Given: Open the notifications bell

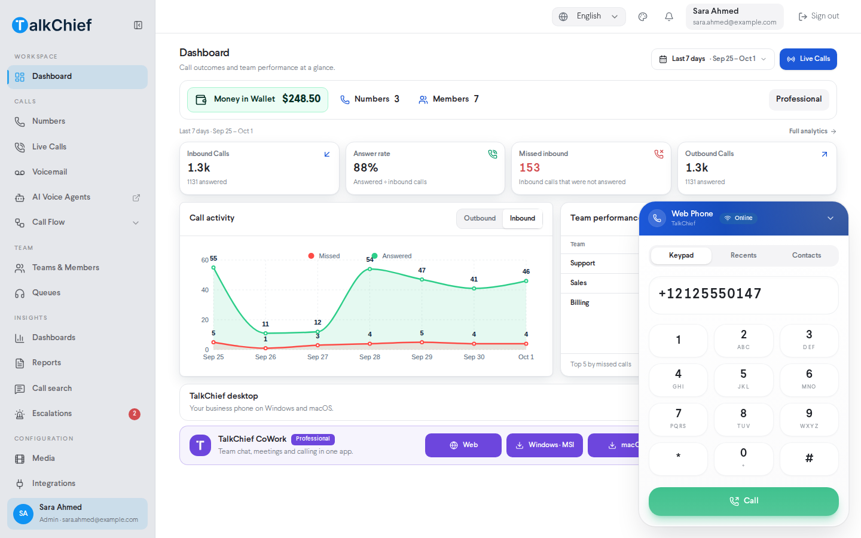Looking at the screenshot, I should 669,17.
